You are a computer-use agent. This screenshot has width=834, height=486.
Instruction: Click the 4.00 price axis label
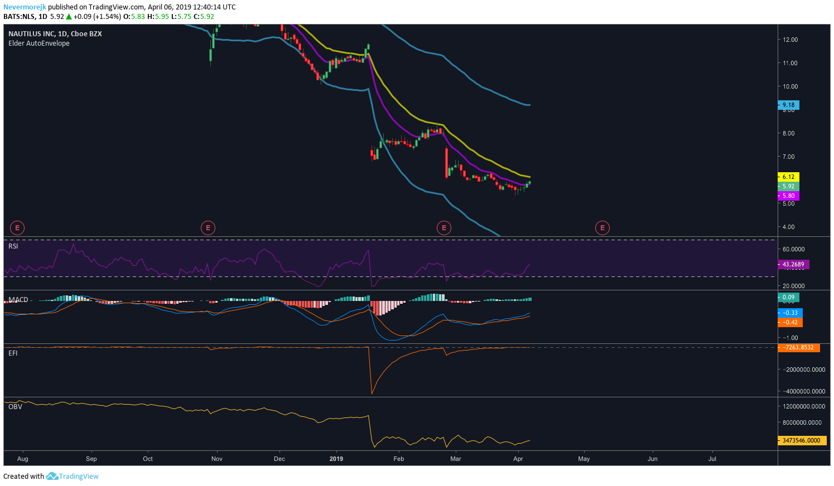pyautogui.click(x=789, y=227)
